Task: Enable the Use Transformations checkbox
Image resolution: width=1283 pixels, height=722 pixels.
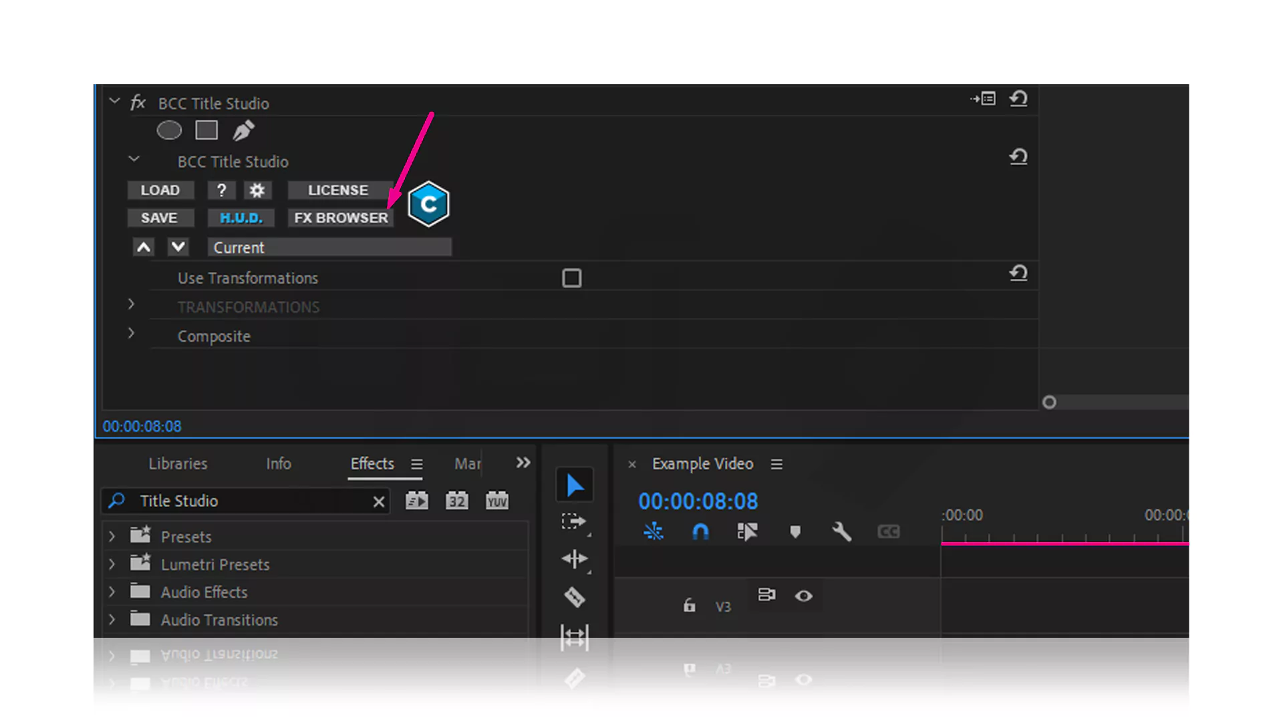Action: pos(571,278)
